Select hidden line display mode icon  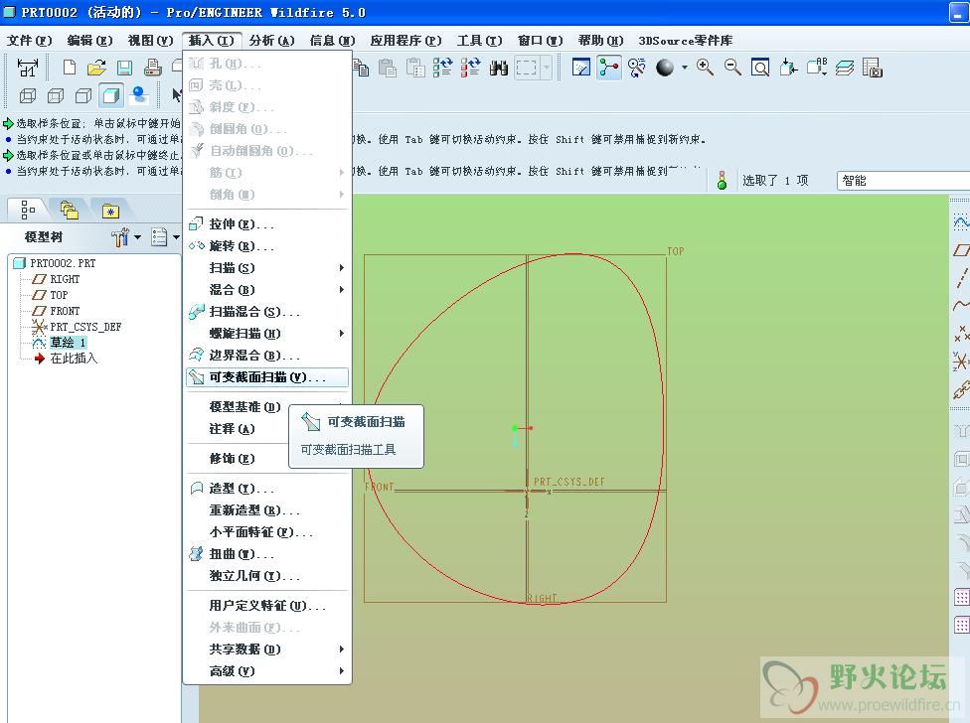click(56, 95)
